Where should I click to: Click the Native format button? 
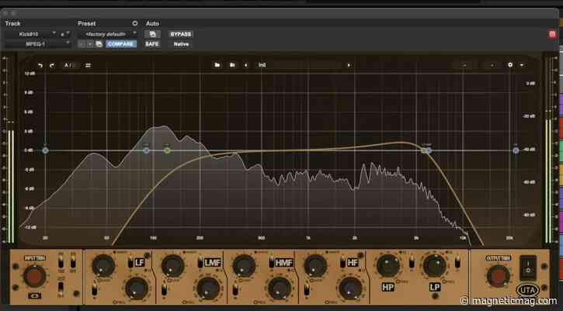point(181,43)
